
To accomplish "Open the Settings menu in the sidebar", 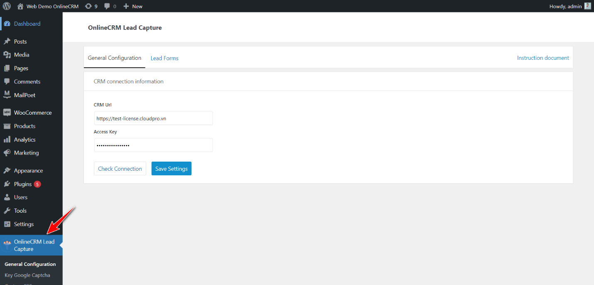I will tap(23, 224).
